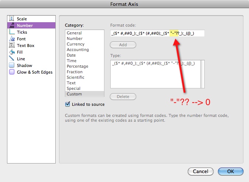
Task: Open the Glow & Soft Edges icon
Action: pyautogui.click(x=11, y=72)
